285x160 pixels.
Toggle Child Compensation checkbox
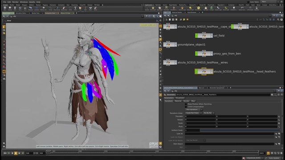pyautogui.click(x=186, y=107)
